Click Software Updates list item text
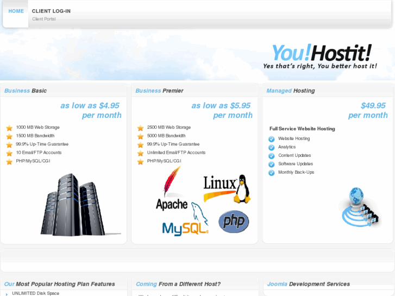Viewport: 395px width, 296px height. coord(296,163)
